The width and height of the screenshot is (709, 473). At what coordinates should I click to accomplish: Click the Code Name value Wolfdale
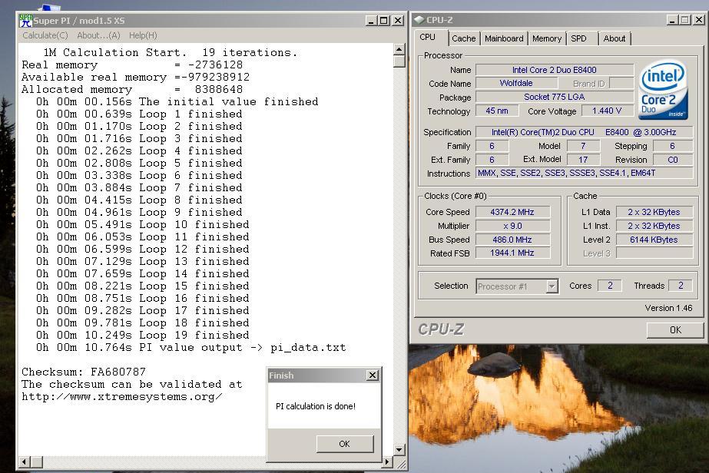pos(516,83)
